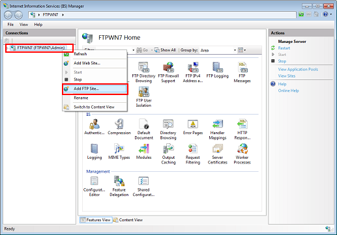
Task: Switch to Content View tab
Action: (128, 220)
